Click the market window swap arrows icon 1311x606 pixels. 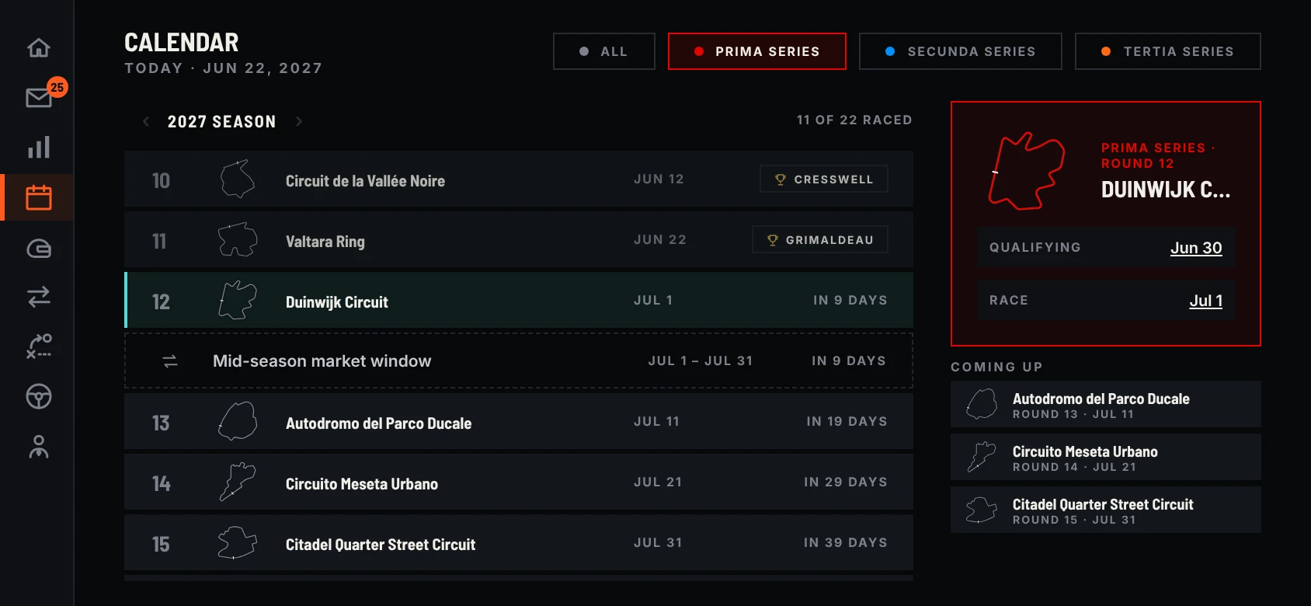pyautogui.click(x=170, y=361)
